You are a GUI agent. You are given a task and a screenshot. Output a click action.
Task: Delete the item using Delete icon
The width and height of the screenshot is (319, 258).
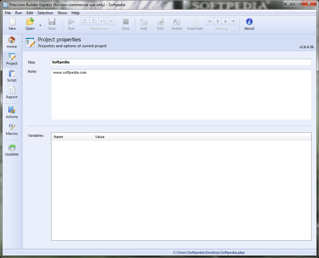point(177,24)
